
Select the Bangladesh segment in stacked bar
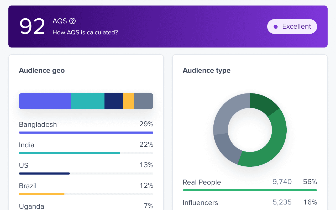point(45,101)
